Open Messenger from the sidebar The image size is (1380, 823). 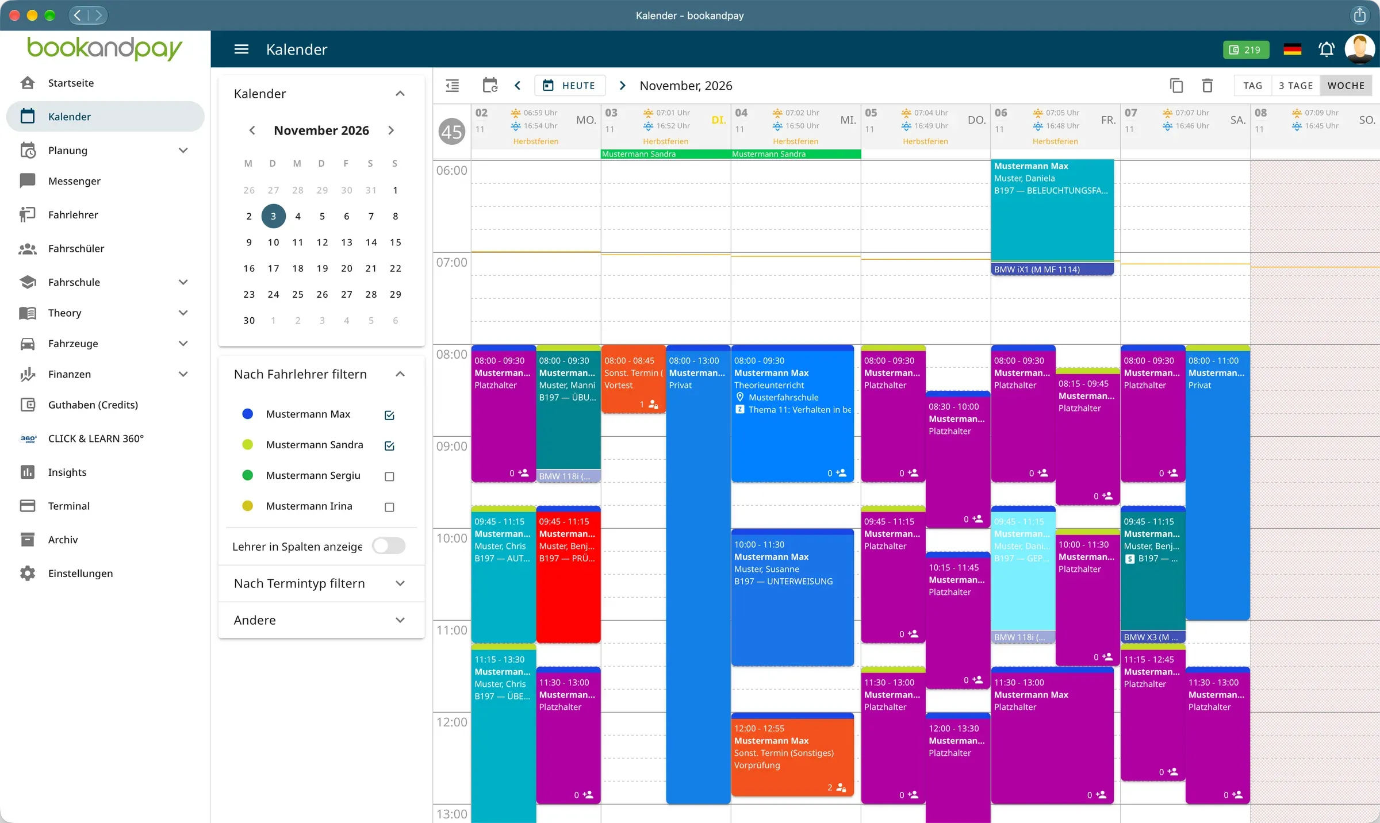105,181
